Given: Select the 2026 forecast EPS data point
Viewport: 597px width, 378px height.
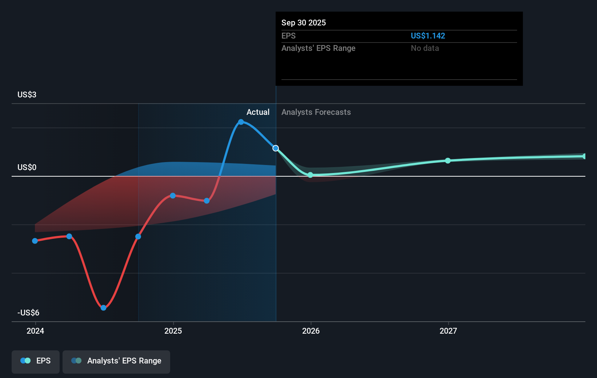Looking at the screenshot, I should pyautogui.click(x=310, y=175).
